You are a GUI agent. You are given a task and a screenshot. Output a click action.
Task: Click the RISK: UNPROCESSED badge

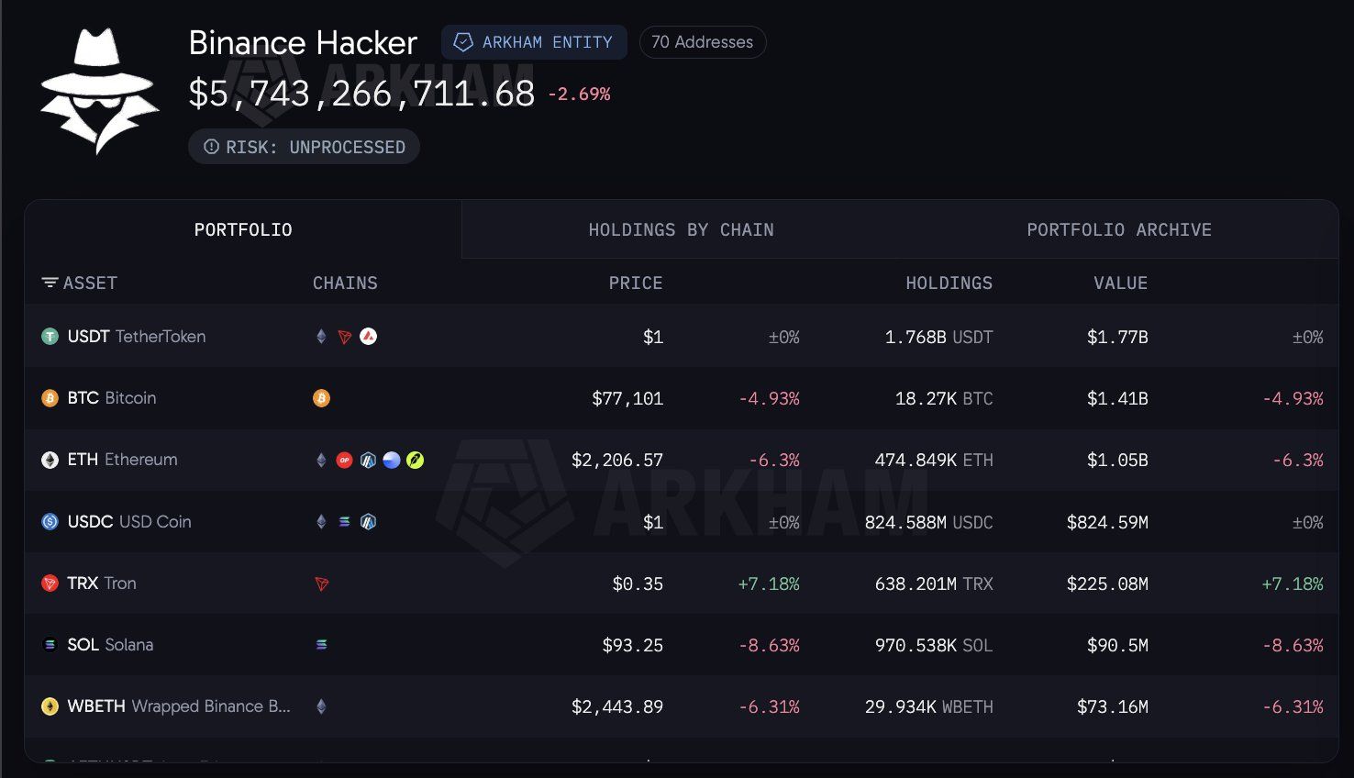(x=304, y=147)
